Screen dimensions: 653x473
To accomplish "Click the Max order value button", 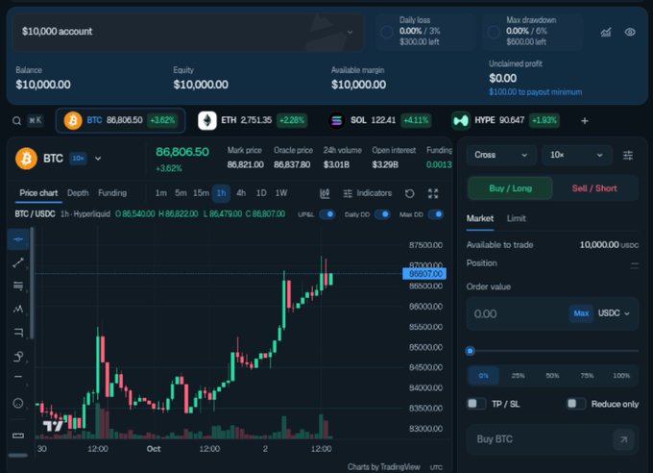I will [581, 313].
